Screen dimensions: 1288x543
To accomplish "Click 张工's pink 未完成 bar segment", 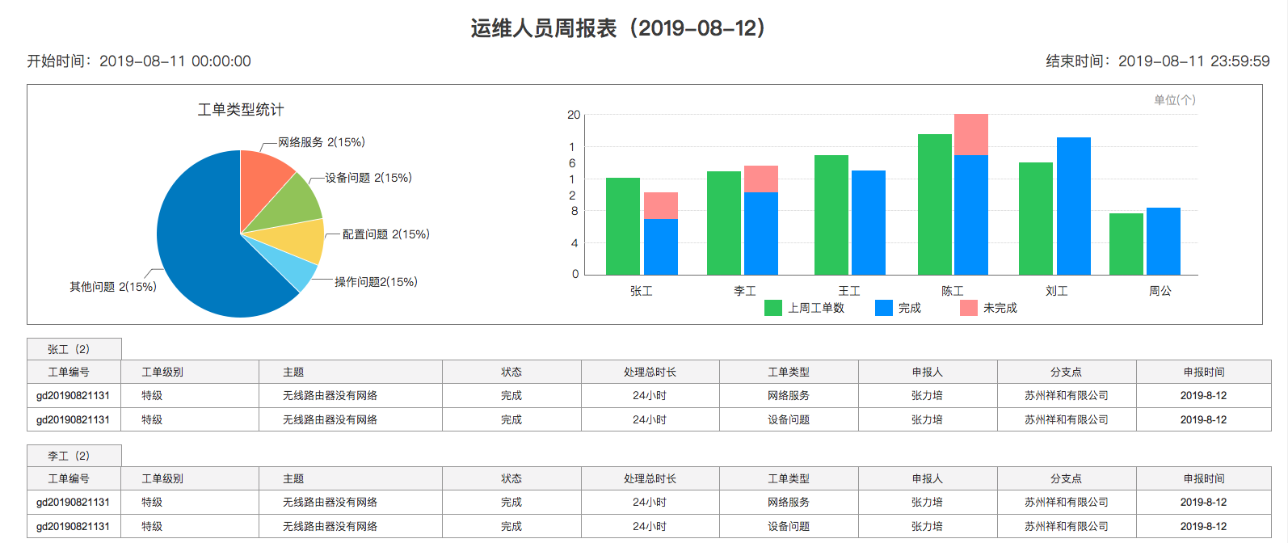I will 661,205.
